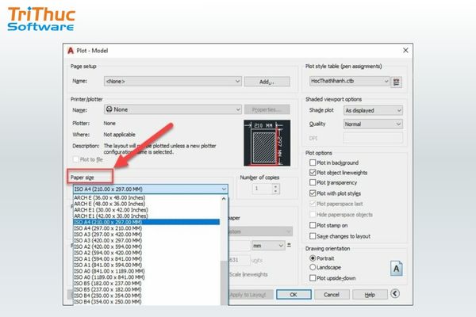Viewport: 476px width, 317px height.
Task: Close the Plot - Model dialog
Action: click(405, 51)
